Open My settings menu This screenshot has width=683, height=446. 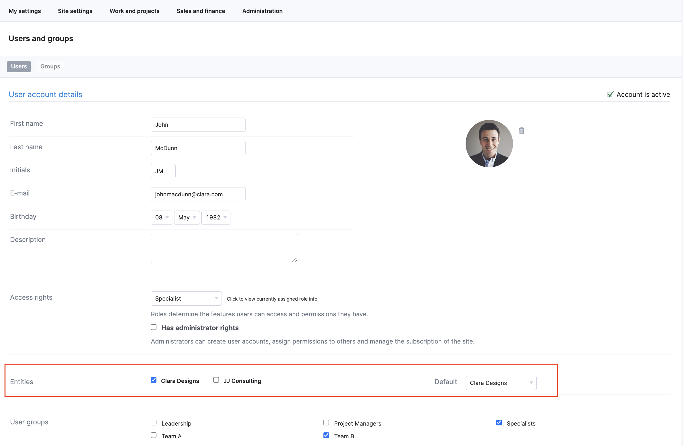(x=25, y=11)
